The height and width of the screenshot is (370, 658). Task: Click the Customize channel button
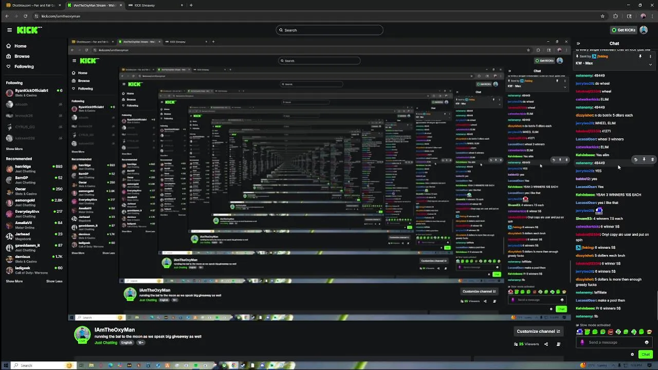(538, 331)
